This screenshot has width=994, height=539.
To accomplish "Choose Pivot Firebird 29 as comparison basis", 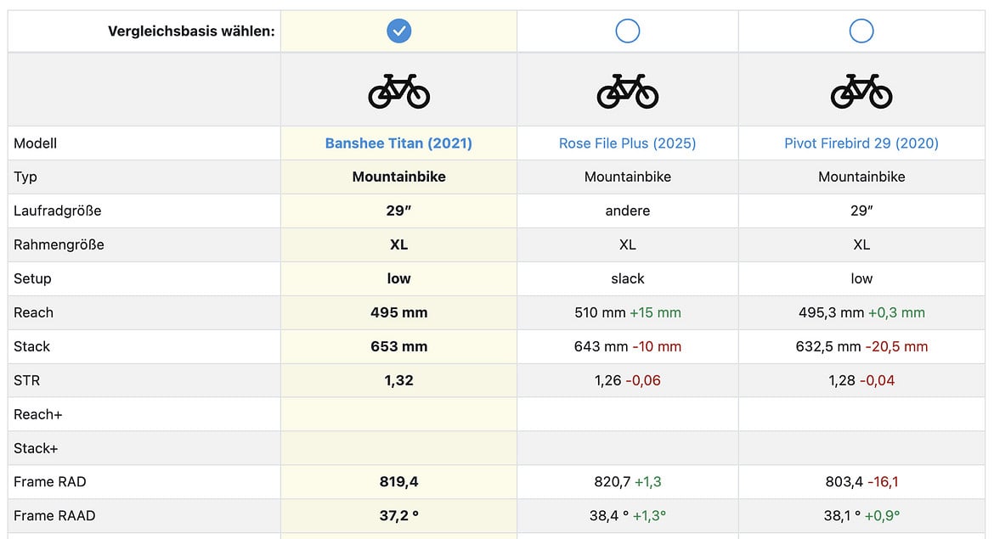I will point(861,31).
